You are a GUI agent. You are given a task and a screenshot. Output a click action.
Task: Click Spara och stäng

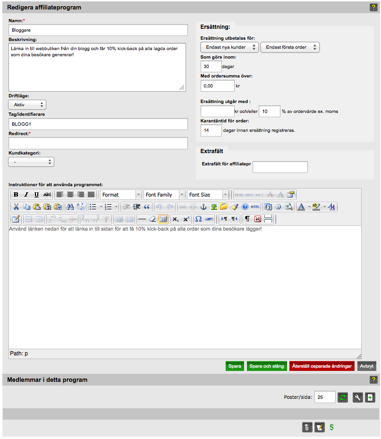[x=267, y=366]
